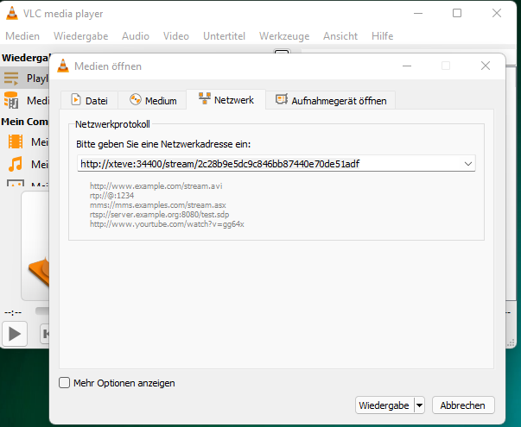
Task: Open the Wiedergabe button dropdown arrow
Action: coord(419,405)
